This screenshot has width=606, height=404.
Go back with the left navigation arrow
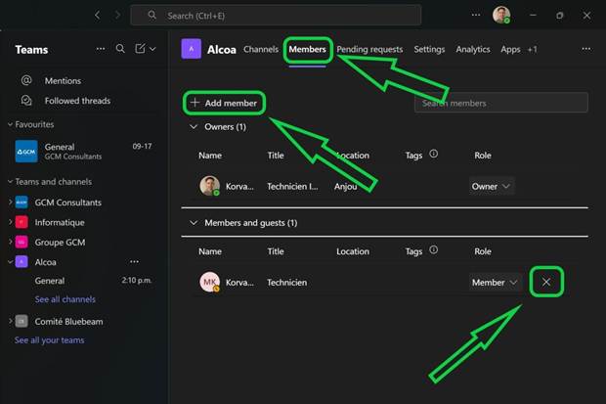[98, 15]
